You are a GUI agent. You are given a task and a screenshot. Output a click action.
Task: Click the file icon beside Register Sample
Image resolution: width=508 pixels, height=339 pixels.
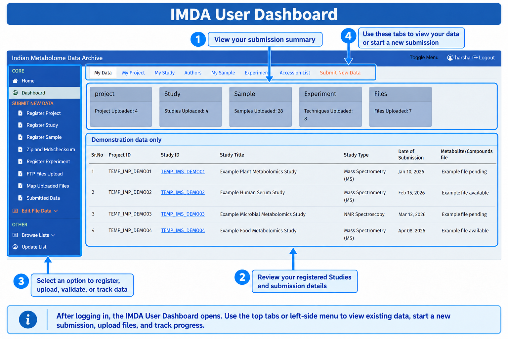pyautogui.click(x=20, y=137)
